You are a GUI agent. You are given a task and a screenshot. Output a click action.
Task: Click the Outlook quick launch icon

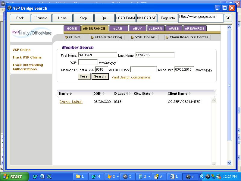pos(42,176)
